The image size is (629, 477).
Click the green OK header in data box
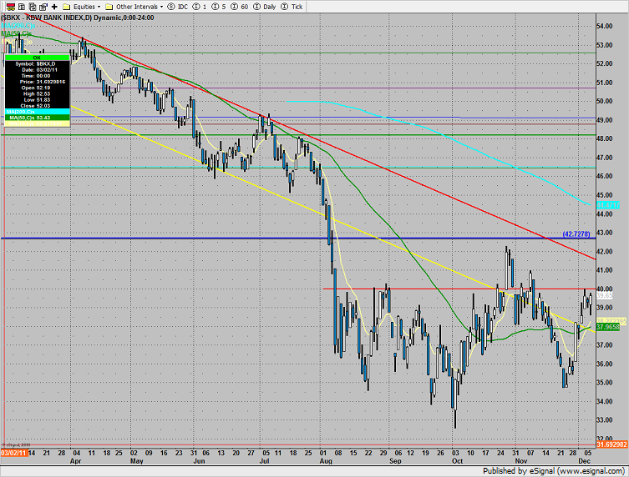38,58
